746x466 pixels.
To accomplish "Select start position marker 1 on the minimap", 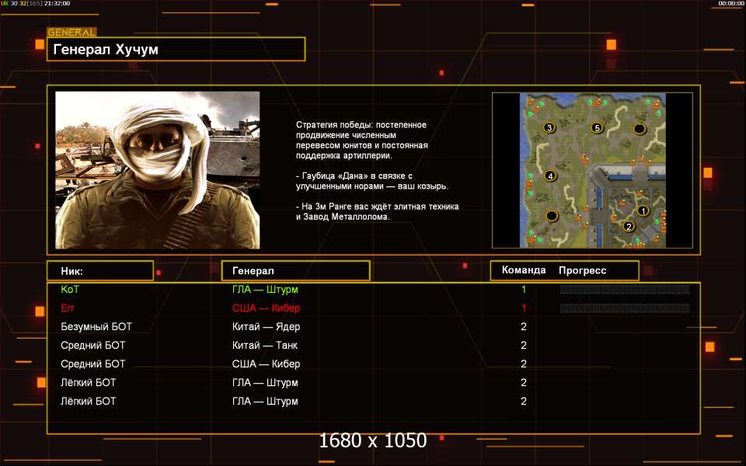I will click(643, 210).
